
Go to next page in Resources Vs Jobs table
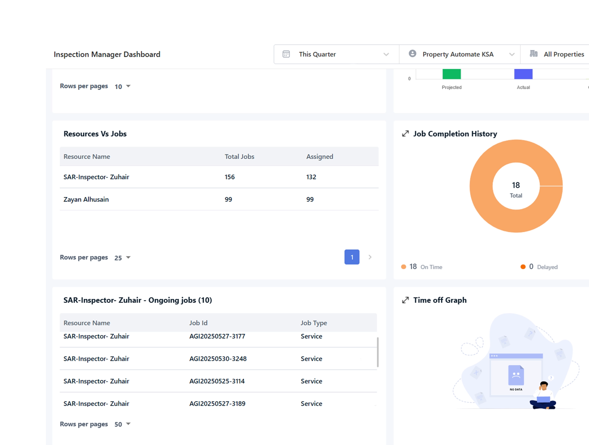coord(370,257)
